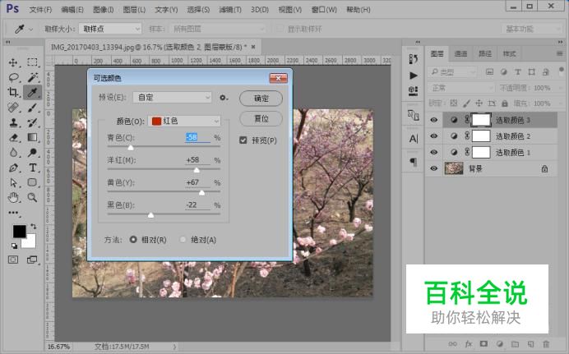Toggle Quick Mask mode
Image resolution: width=569 pixels, height=354 pixels.
13,260
